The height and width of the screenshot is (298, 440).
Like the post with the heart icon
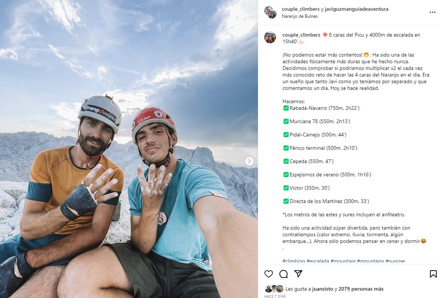(x=269, y=274)
